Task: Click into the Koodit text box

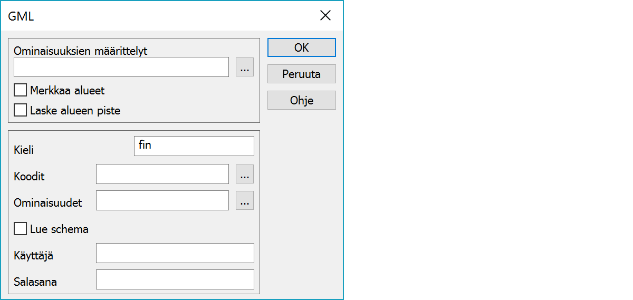Action: point(162,174)
